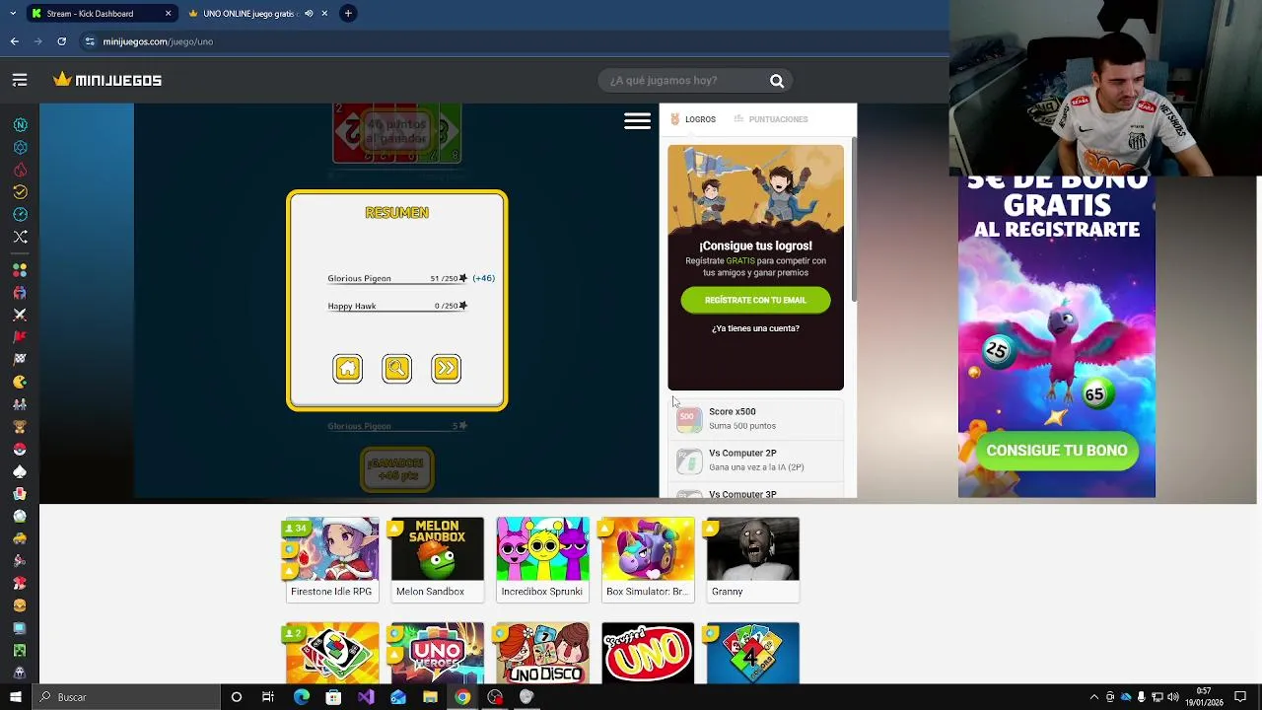Screen dimensions: 1262x710
Task: Open the in-game hamburger menu
Action: click(637, 120)
